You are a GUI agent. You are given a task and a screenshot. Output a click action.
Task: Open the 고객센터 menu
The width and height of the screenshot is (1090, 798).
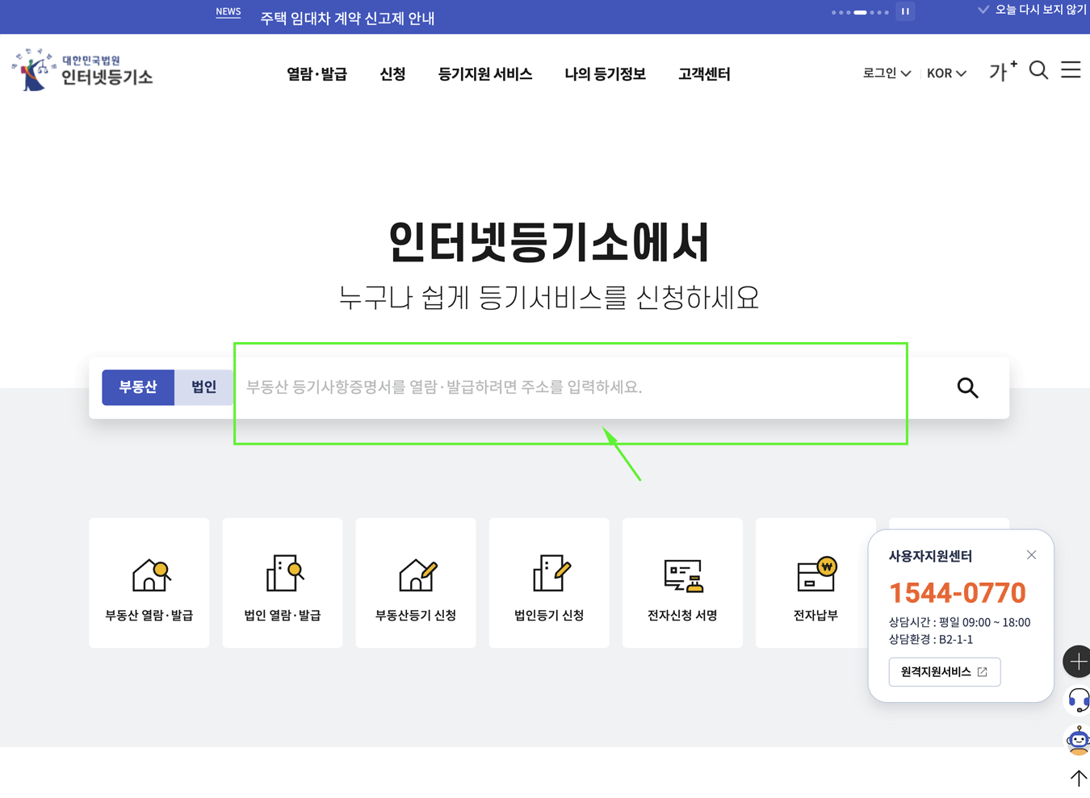click(703, 73)
